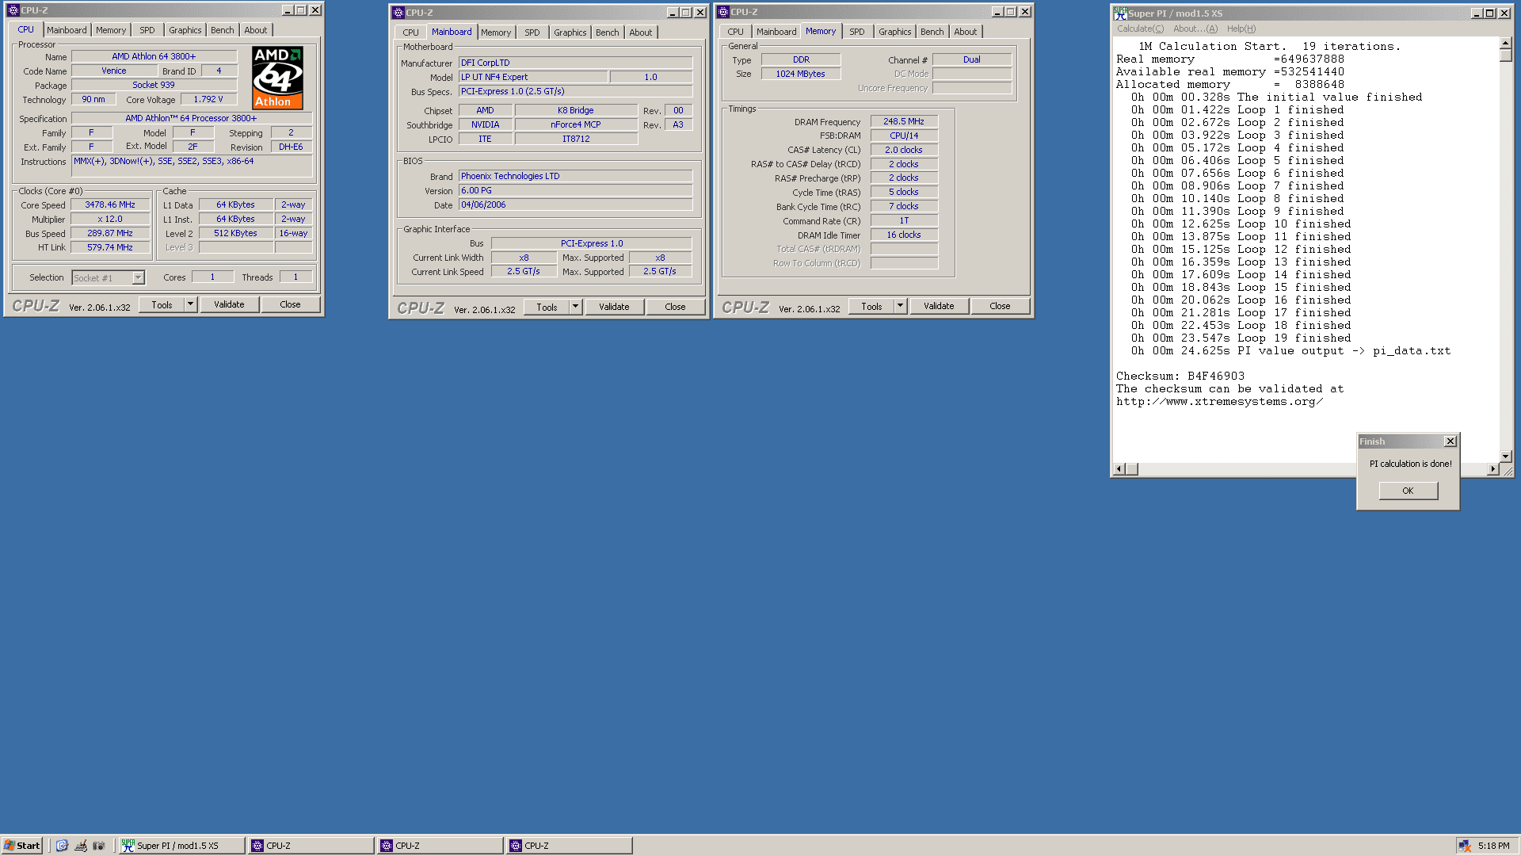Click Validate in the Memory tab window
This screenshot has width=1521, height=856.
939,306
